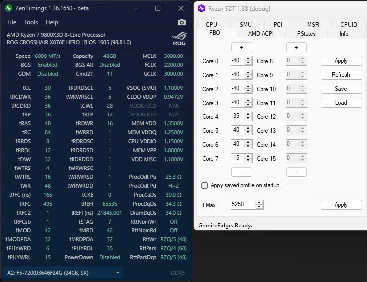The height and width of the screenshot is (282, 367).
Task: Decrease Core 2 offset with down arrow
Action: pyautogui.click(x=248, y=91)
